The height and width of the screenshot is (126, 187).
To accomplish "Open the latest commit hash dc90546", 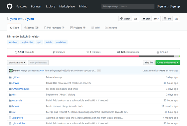I will pos(161,71).
